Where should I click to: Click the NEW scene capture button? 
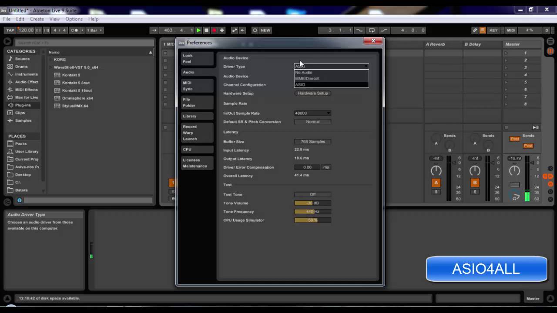click(x=265, y=30)
